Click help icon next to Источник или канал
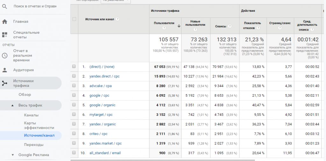 pos(118,19)
